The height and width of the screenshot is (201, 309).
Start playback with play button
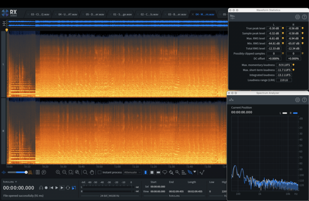(56, 188)
